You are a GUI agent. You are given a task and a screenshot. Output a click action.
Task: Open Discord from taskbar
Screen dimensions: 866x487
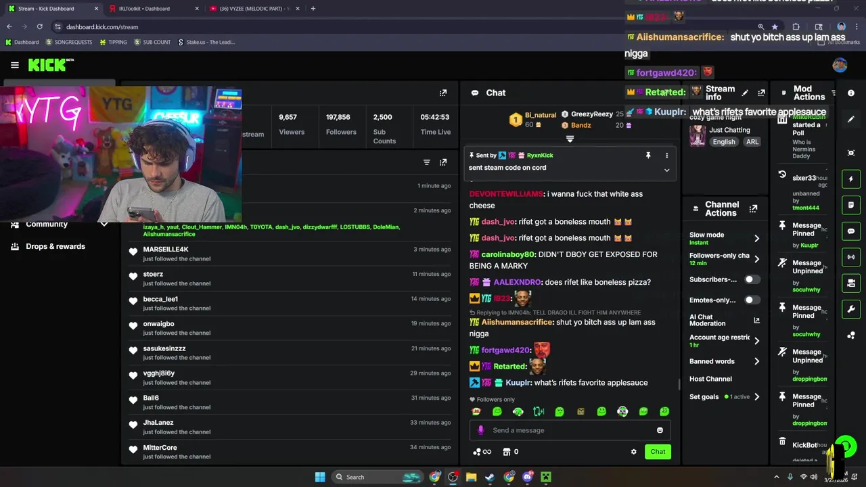[528, 477]
